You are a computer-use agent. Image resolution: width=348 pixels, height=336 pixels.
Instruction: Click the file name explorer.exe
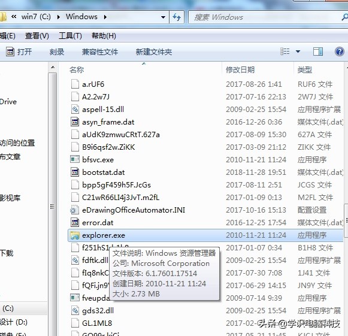pos(104,235)
